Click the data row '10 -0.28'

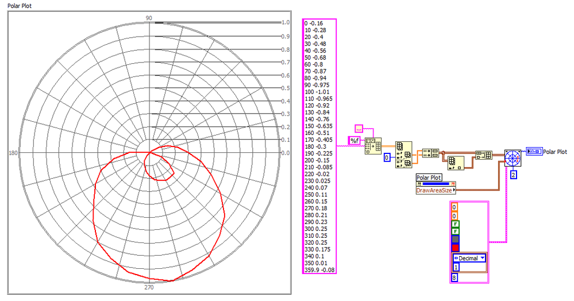click(315, 30)
